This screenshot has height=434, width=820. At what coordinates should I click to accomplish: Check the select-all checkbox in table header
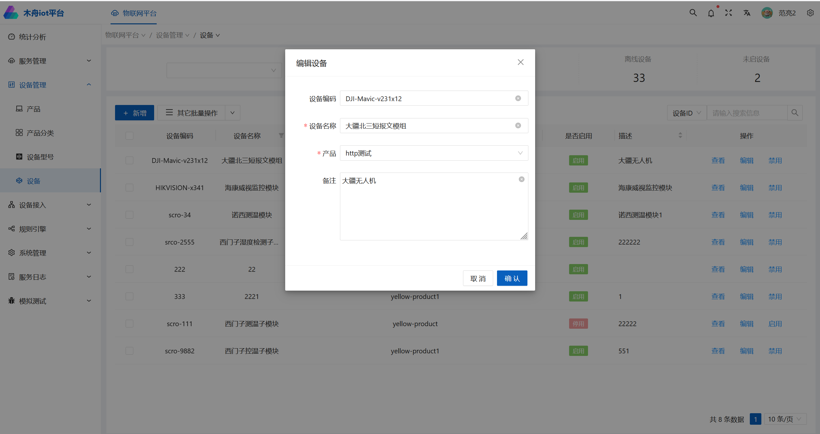(129, 136)
